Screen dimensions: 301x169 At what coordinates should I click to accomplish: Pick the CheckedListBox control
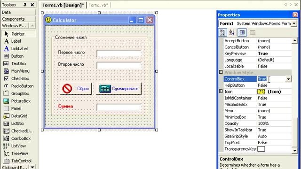(x=18, y=131)
